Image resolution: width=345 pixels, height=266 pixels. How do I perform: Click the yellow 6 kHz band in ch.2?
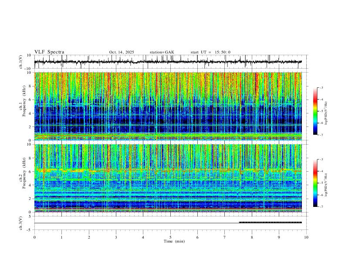[x=168, y=170]
